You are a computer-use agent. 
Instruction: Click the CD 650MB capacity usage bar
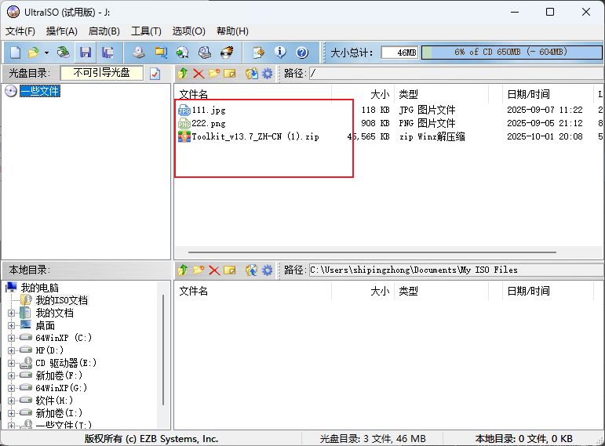coord(510,53)
